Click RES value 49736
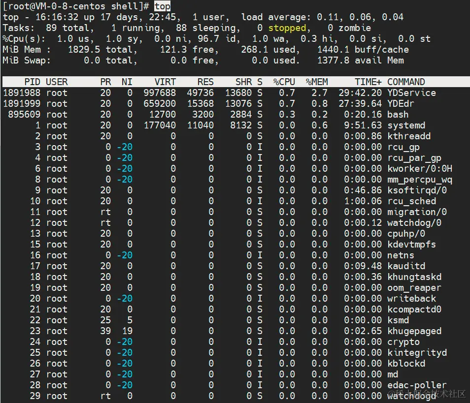Image resolution: width=470 pixels, height=403 pixels. (200, 93)
